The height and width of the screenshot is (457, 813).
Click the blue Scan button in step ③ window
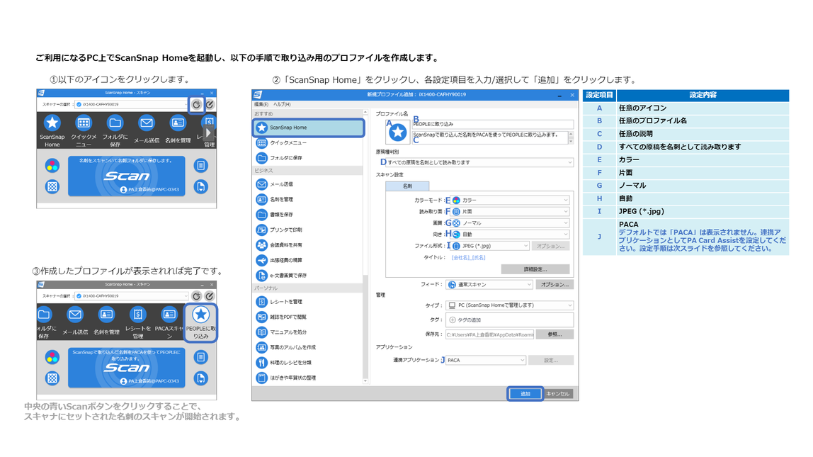(x=127, y=368)
